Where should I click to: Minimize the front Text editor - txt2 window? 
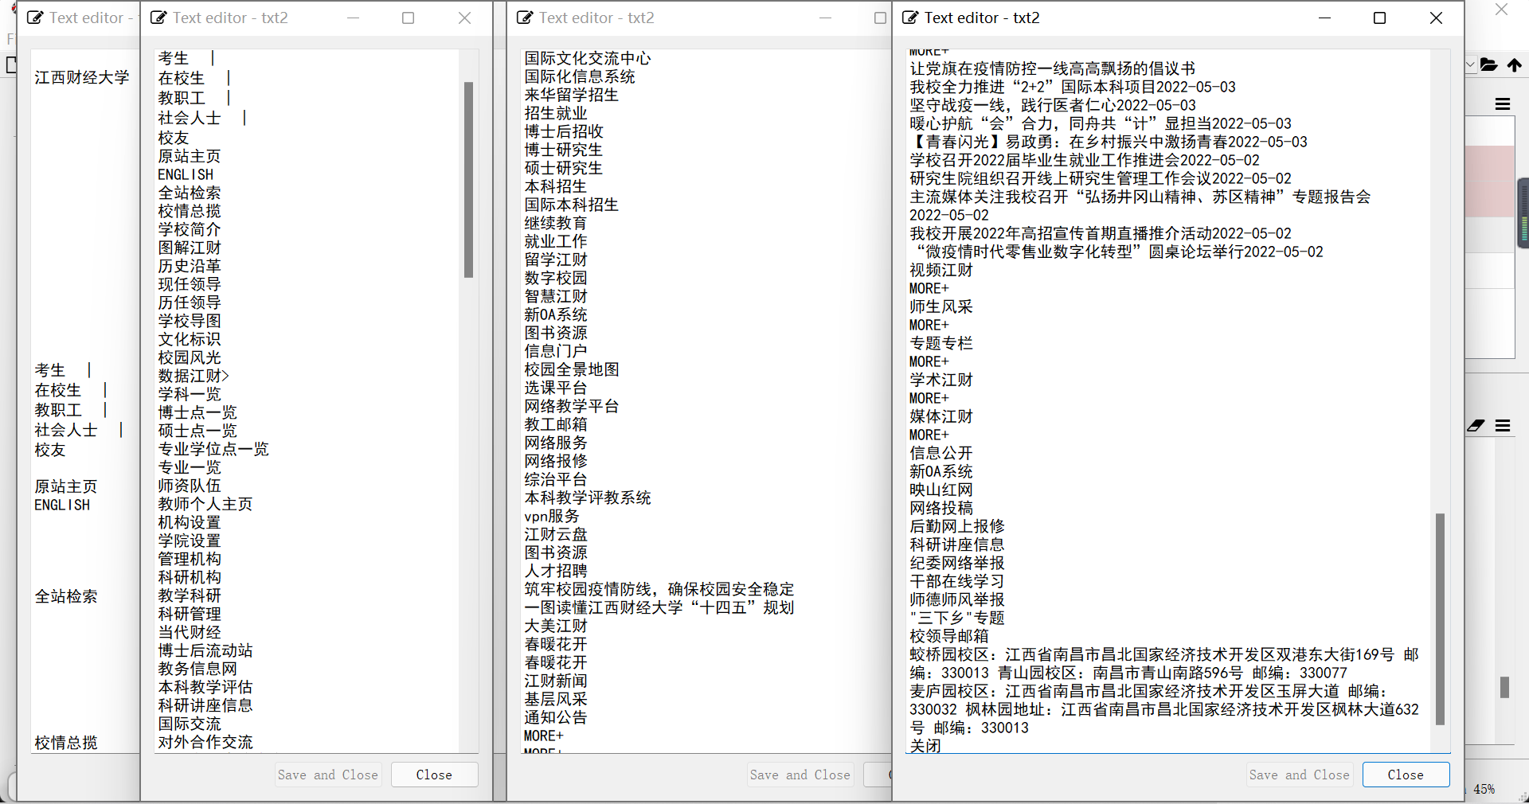coord(1325,18)
